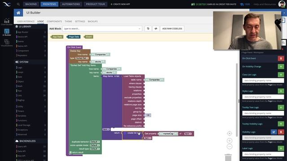Add Class List Logic handler
Screen dimensions: 287x161
click(x=281, y=75)
